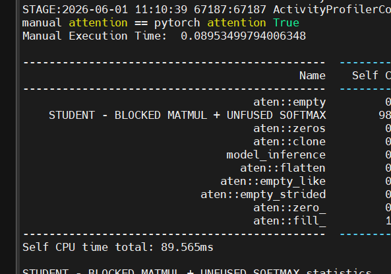Select STUDENT - BLOCKED MATMUL + UNFUSED SOFTMAX row
391x274 pixels.
[187, 116]
